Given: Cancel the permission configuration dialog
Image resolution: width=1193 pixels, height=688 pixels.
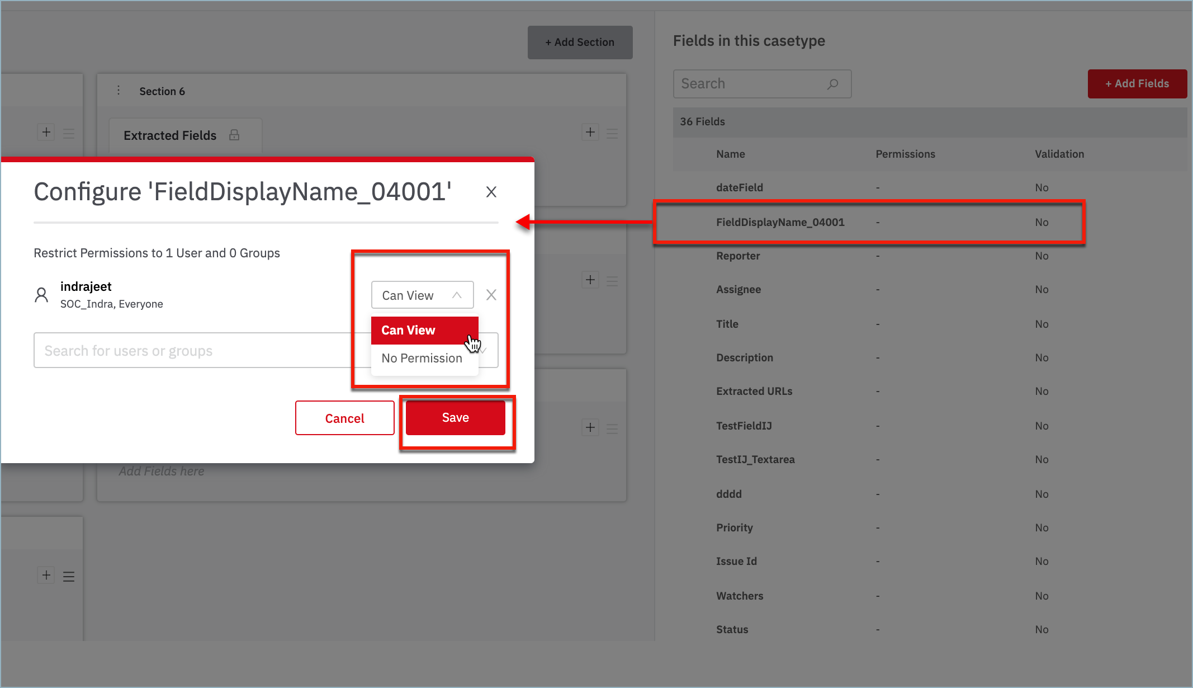Looking at the screenshot, I should [x=344, y=418].
